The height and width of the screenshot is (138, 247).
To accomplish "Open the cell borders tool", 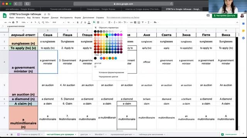I will pos(98,22).
